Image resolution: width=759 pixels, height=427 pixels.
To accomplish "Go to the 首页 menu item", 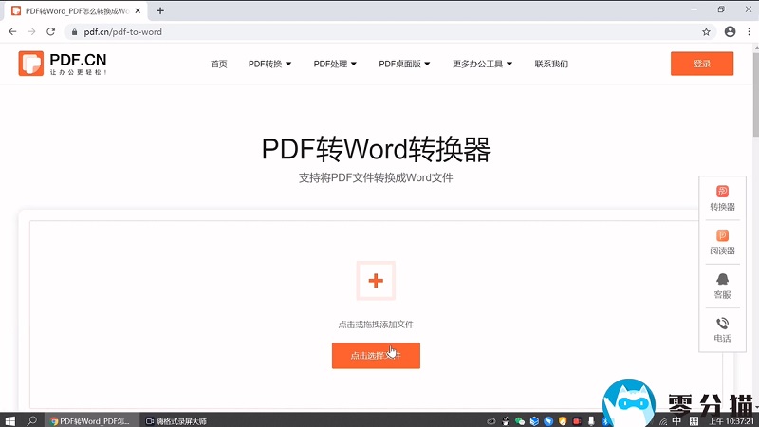I will (219, 65).
